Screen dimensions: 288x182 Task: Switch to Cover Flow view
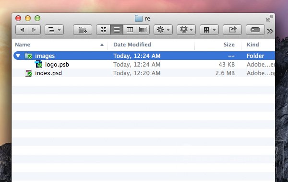[143, 30]
